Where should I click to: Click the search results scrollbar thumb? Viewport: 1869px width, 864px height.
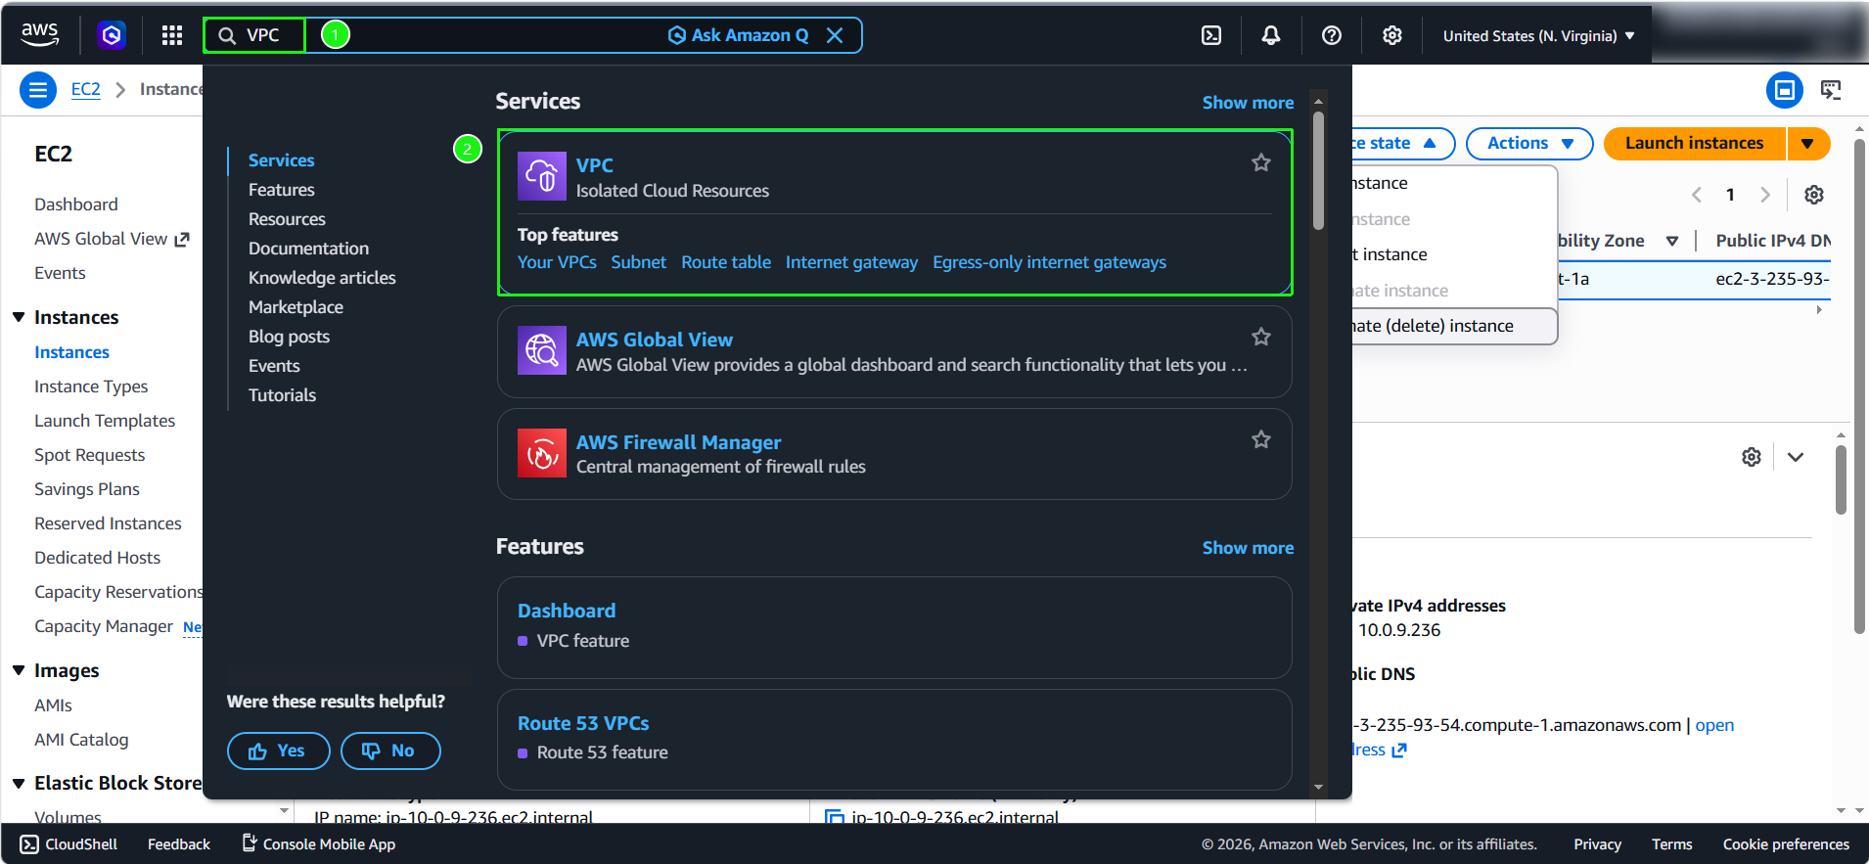click(x=1318, y=171)
